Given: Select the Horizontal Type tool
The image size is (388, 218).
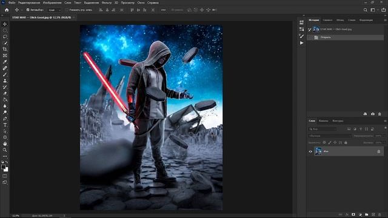Looking at the screenshot, I should [5, 125].
